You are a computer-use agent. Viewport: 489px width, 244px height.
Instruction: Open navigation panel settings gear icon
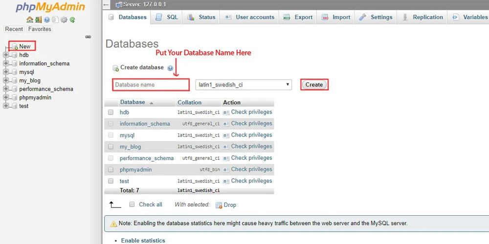click(64, 20)
